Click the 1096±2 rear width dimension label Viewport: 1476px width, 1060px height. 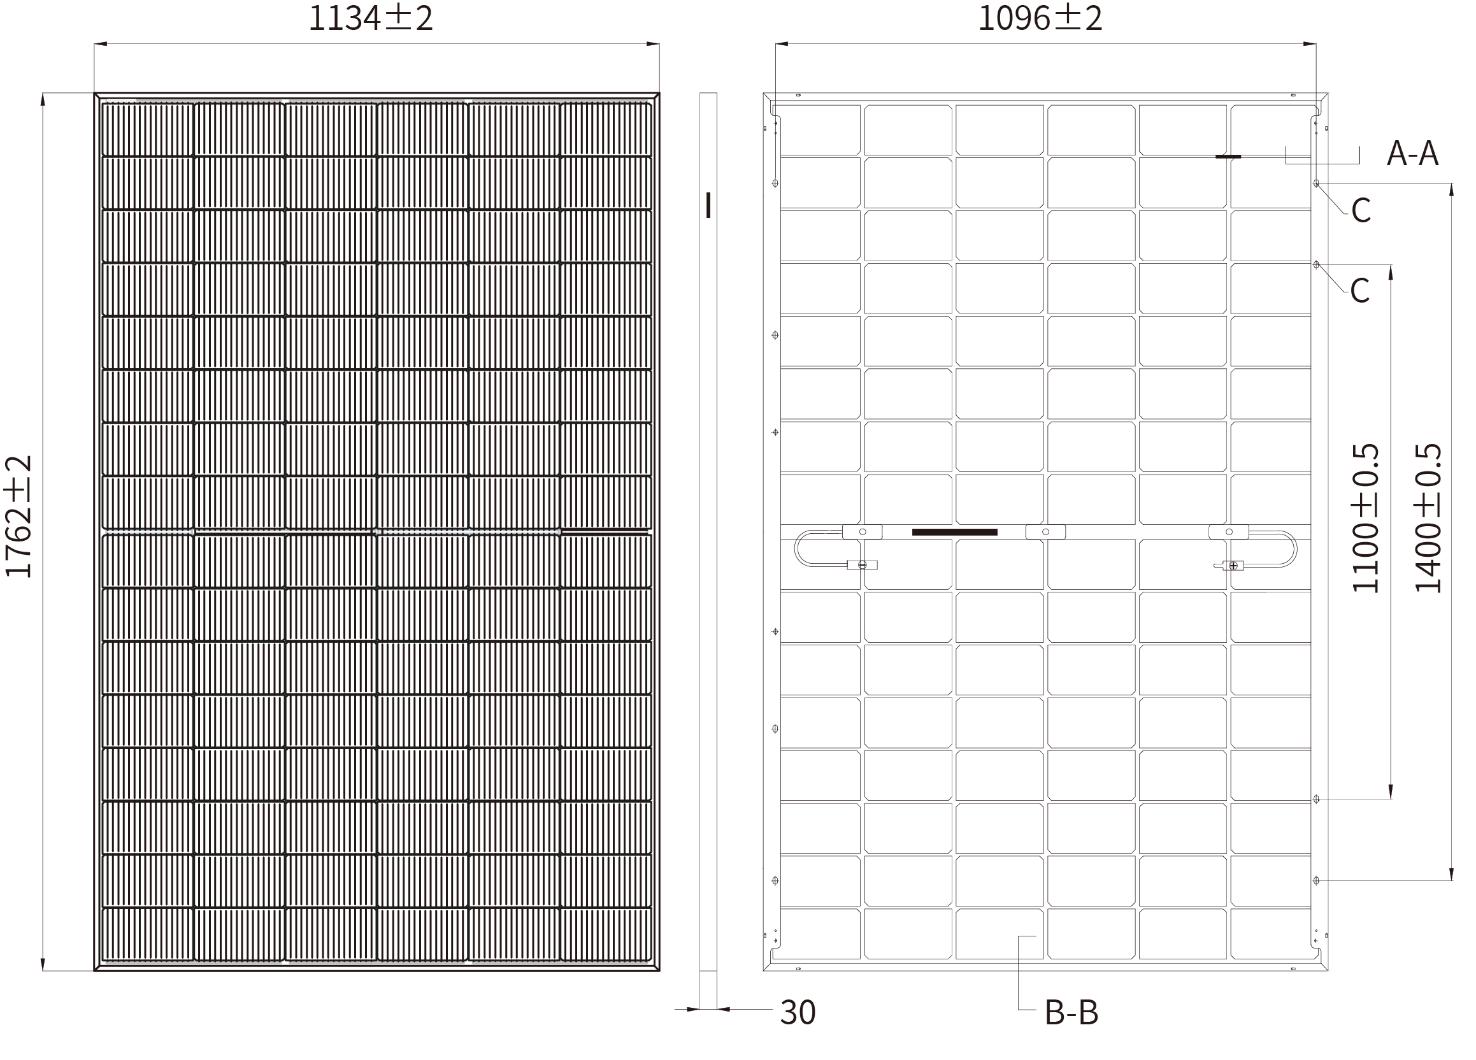point(1040,19)
